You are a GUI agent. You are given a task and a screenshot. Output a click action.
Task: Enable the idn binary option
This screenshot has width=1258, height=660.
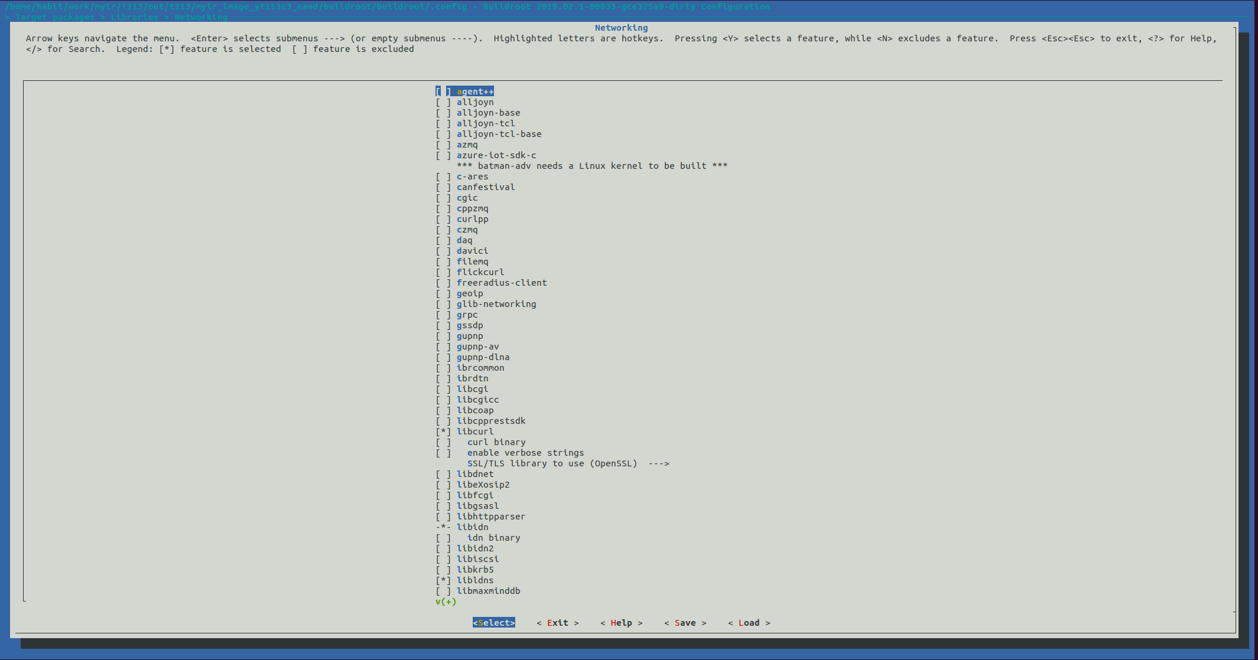(x=443, y=538)
